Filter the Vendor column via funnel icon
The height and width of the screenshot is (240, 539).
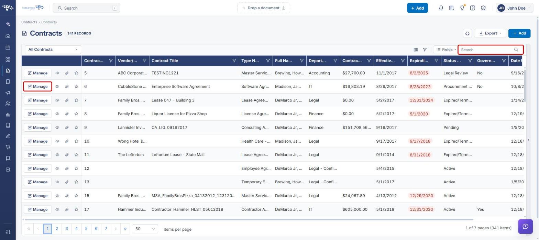(x=144, y=61)
